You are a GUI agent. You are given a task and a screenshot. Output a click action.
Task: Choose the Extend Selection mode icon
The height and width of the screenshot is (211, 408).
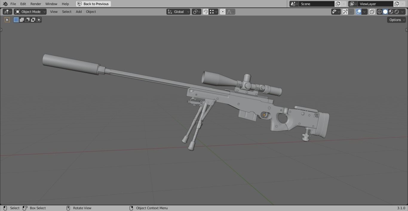click(x=22, y=20)
